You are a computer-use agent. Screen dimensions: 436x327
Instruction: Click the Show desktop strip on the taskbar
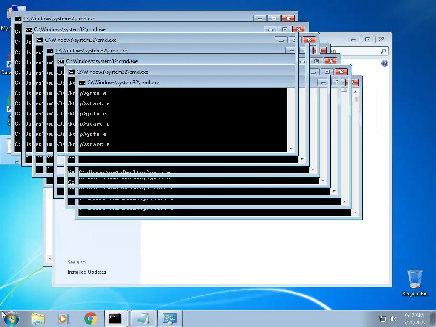click(x=434, y=318)
